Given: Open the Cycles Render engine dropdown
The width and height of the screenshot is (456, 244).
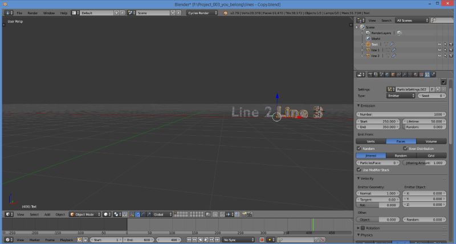Looking at the screenshot, I should click(x=202, y=13).
